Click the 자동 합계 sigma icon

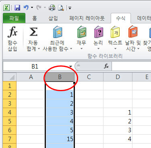[33, 32]
